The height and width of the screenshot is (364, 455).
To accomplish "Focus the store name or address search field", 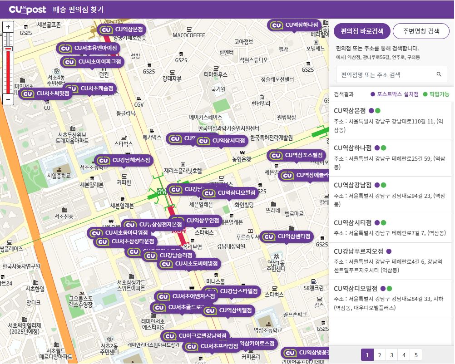I will coord(391,75).
